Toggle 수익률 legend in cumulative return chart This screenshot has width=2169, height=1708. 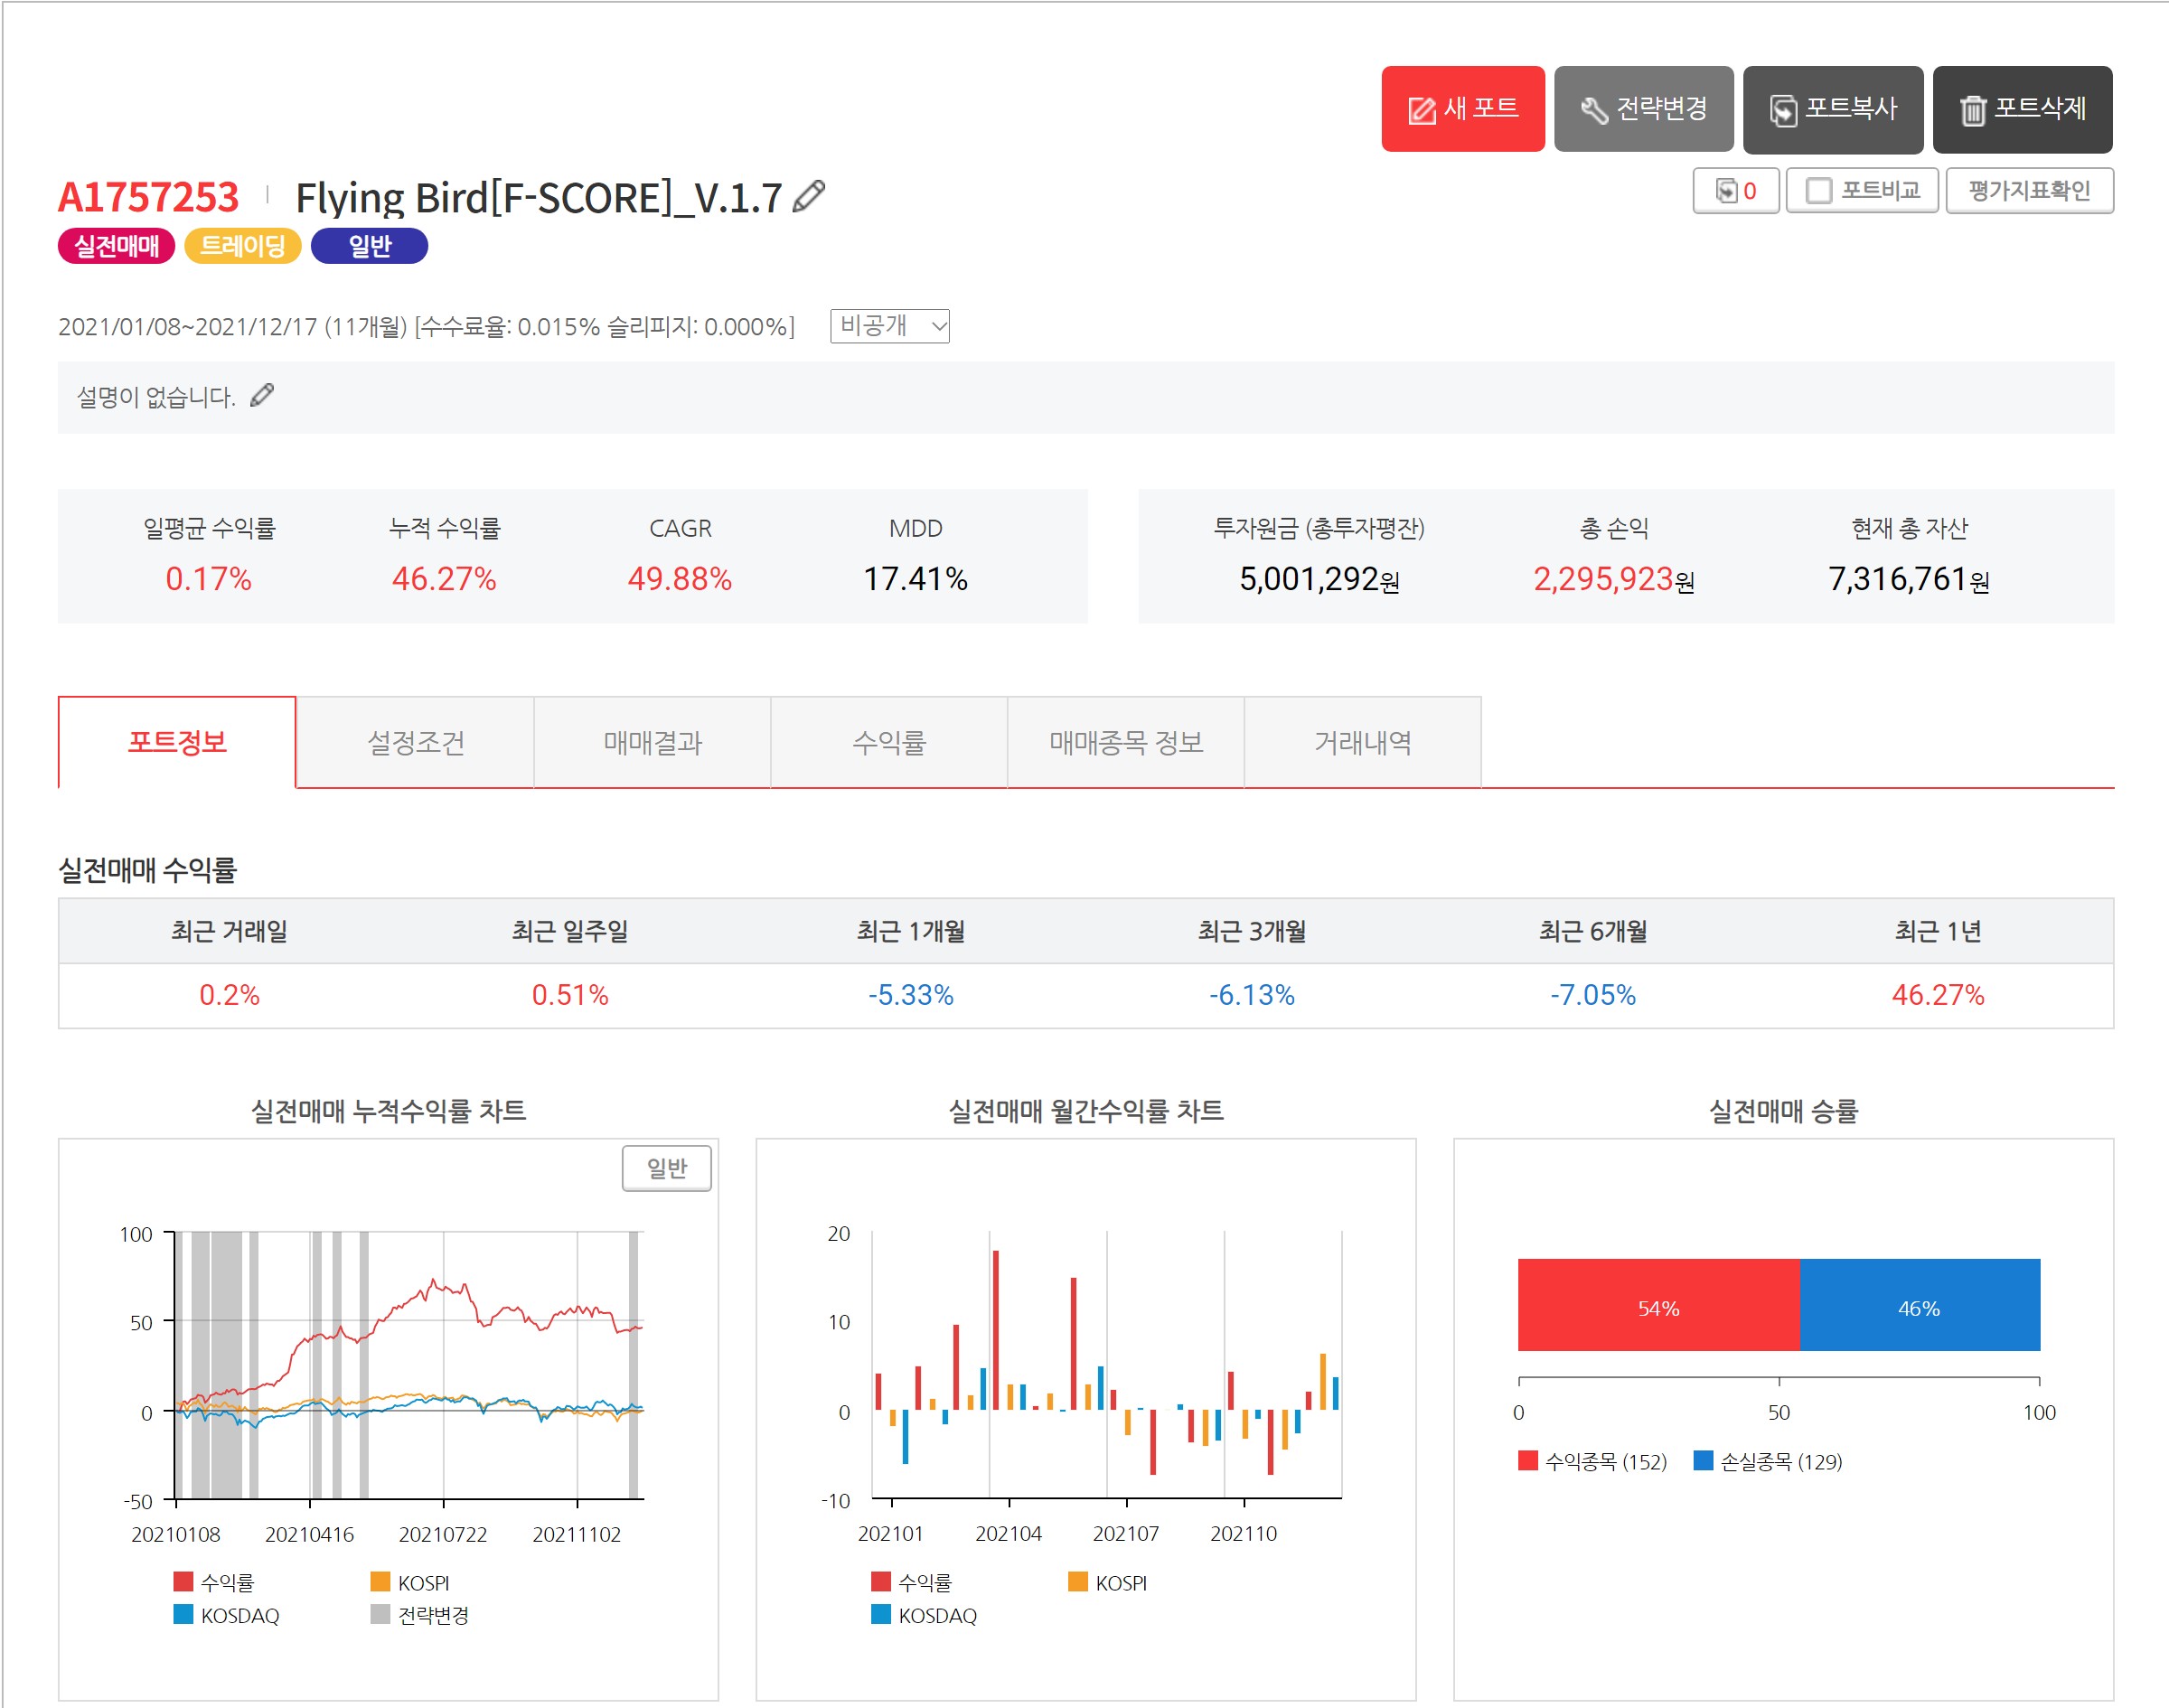tap(214, 1581)
